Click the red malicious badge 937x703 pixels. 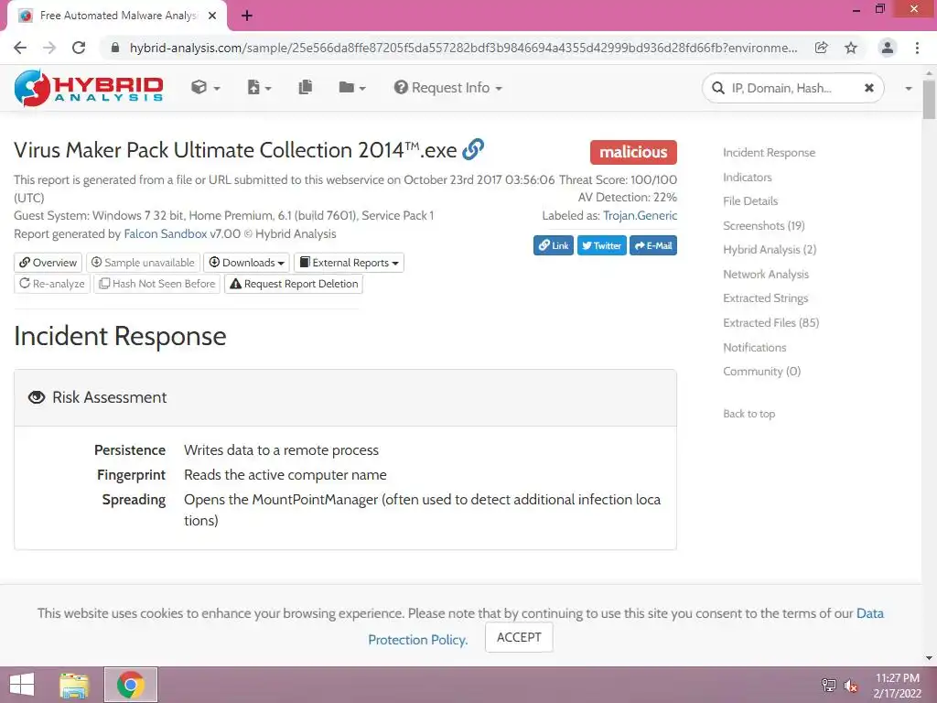click(x=633, y=152)
